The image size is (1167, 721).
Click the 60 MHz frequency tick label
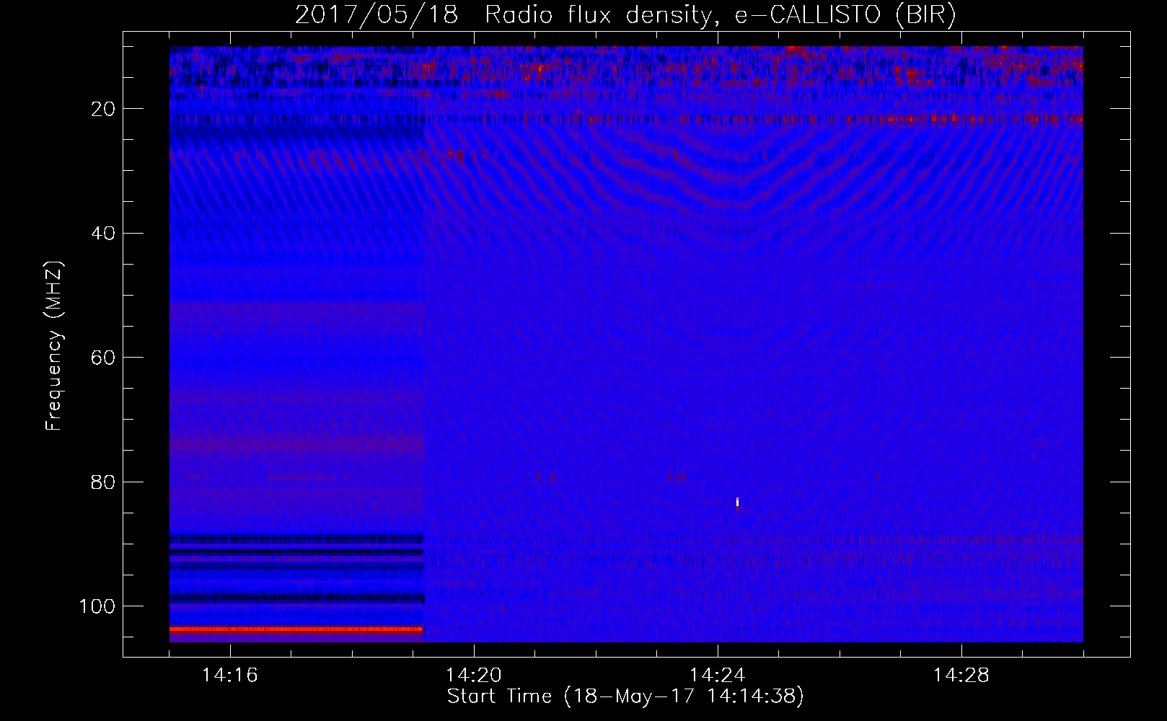103,358
